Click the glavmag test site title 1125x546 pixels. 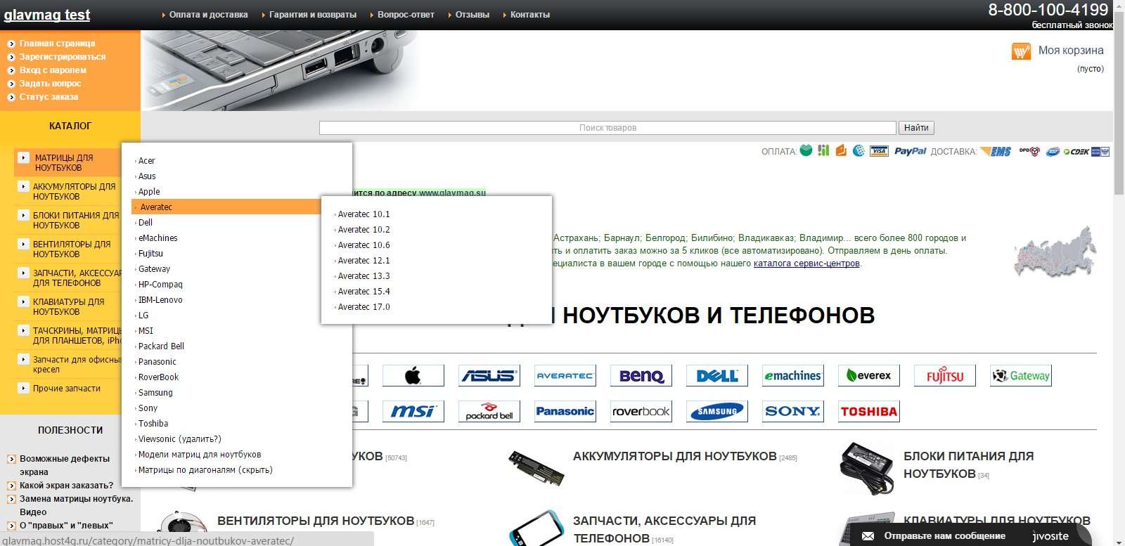(x=47, y=15)
